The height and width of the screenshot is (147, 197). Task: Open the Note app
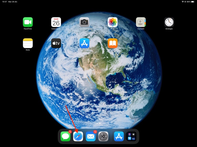[x=28, y=43]
